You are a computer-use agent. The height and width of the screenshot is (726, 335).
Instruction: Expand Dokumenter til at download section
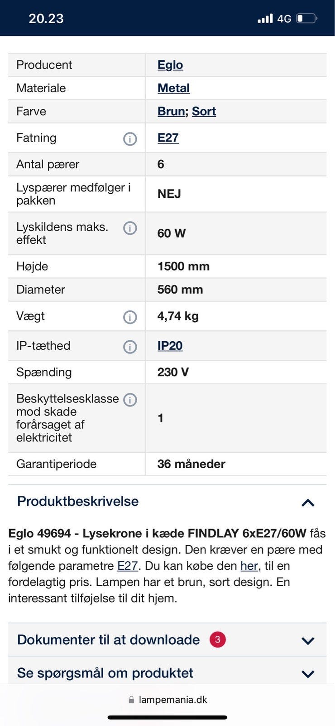pyautogui.click(x=308, y=641)
